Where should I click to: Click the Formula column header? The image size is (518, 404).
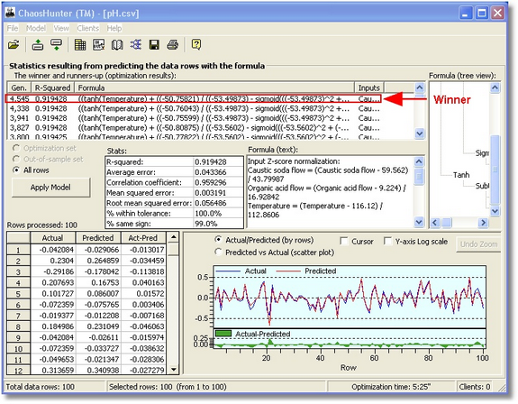click(214, 87)
